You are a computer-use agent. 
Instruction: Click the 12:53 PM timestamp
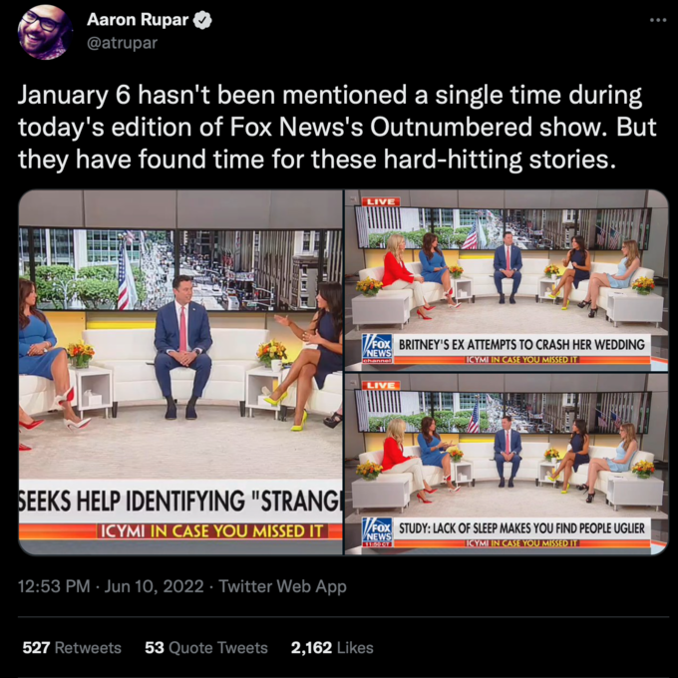54,586
